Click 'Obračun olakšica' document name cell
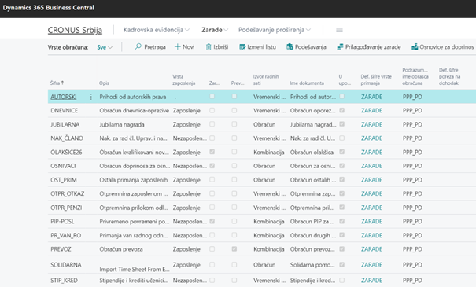 312,153
